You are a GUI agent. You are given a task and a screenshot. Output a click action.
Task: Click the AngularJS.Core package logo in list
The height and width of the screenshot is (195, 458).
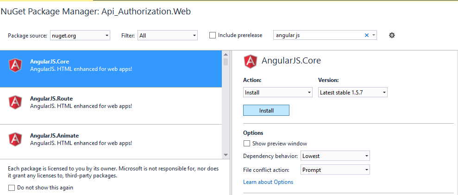coord(15,65)
